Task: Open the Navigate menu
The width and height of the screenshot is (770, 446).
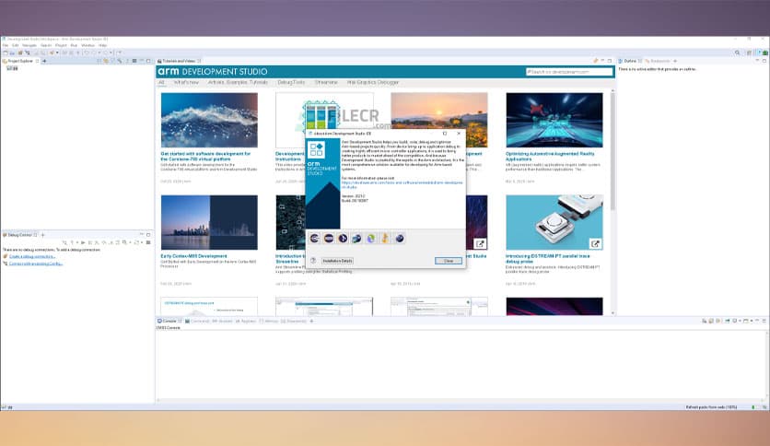Action: click(x=29, y=45)
